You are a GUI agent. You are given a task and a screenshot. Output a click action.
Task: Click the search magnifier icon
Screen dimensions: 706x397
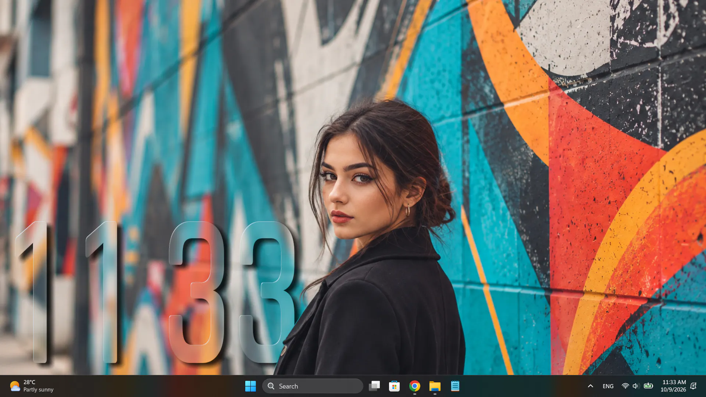pyautogui.click(x=271, y=386)
